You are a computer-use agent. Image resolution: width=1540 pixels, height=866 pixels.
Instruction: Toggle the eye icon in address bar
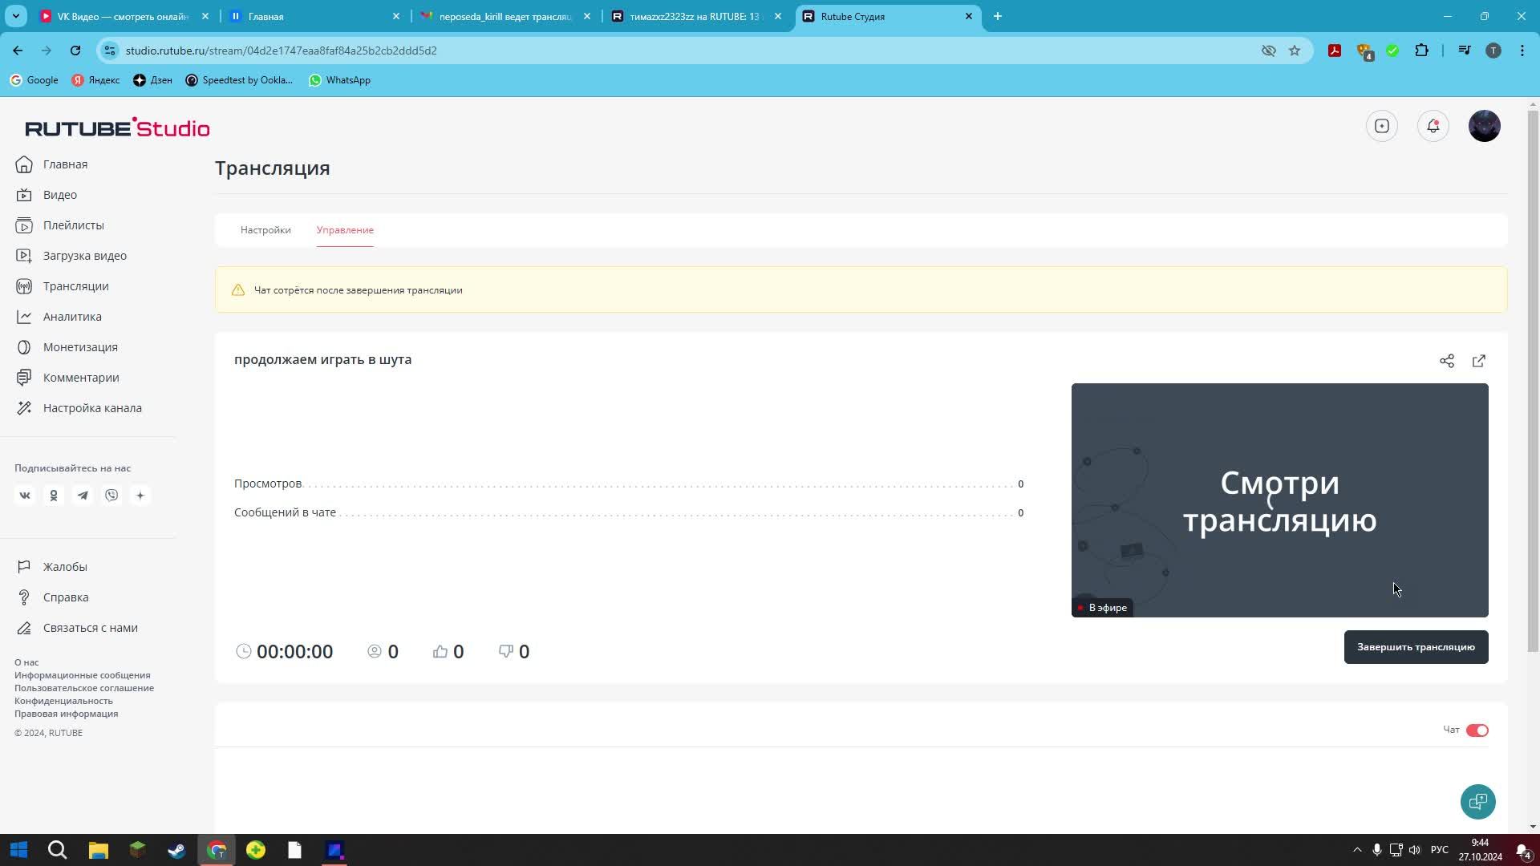[x=1268, y=51]
